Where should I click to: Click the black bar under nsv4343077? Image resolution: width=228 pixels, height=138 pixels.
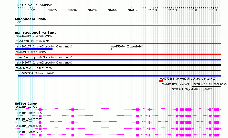118,65
